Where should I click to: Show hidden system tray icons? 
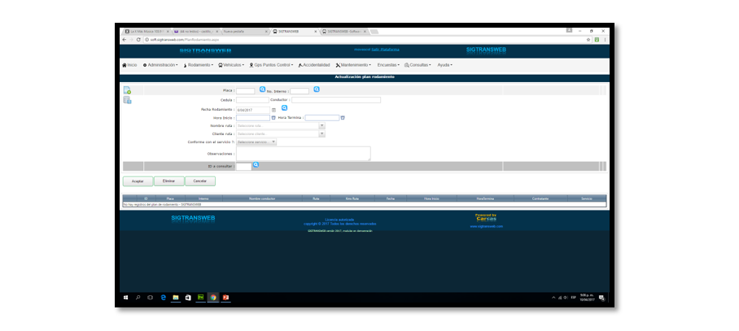click(553, 298)
